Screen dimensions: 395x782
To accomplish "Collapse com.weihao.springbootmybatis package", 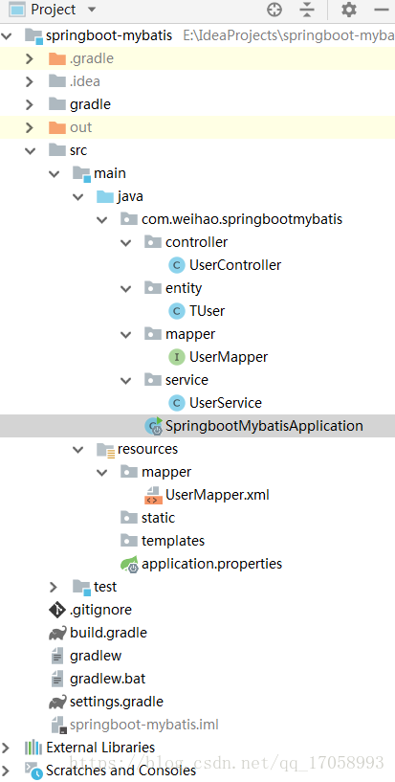I will tap(101, 220).
